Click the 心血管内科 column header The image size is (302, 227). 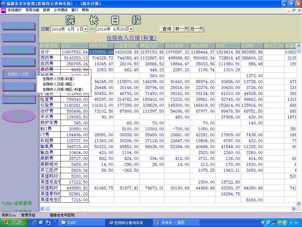[127, 46]
